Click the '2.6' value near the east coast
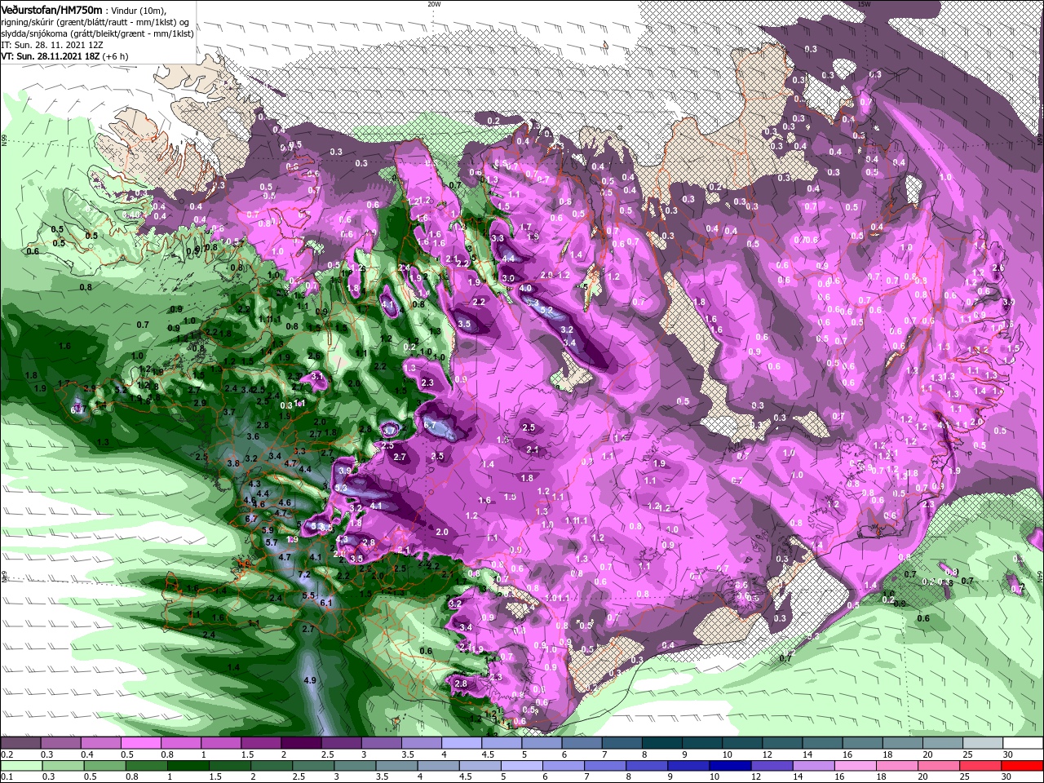 pos(997,268)
